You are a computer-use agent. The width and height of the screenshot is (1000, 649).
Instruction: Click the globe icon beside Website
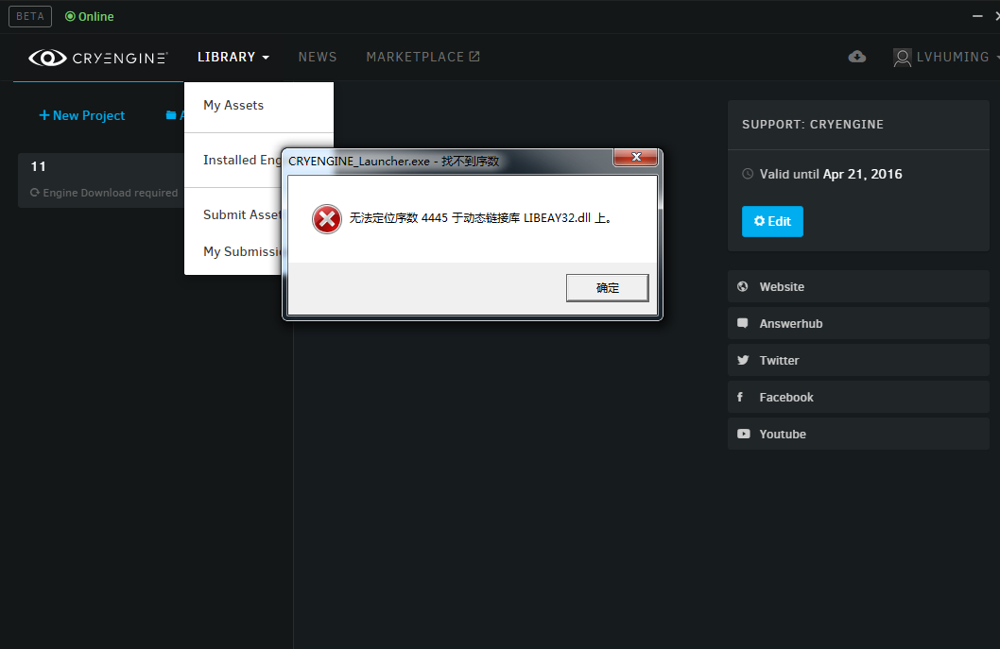[743, 286]
